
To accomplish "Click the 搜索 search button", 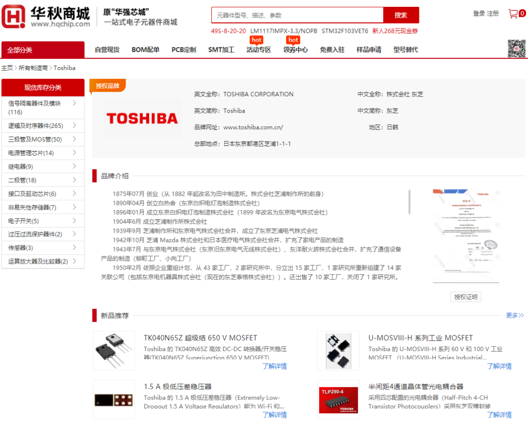I will (x=401, y=15).
